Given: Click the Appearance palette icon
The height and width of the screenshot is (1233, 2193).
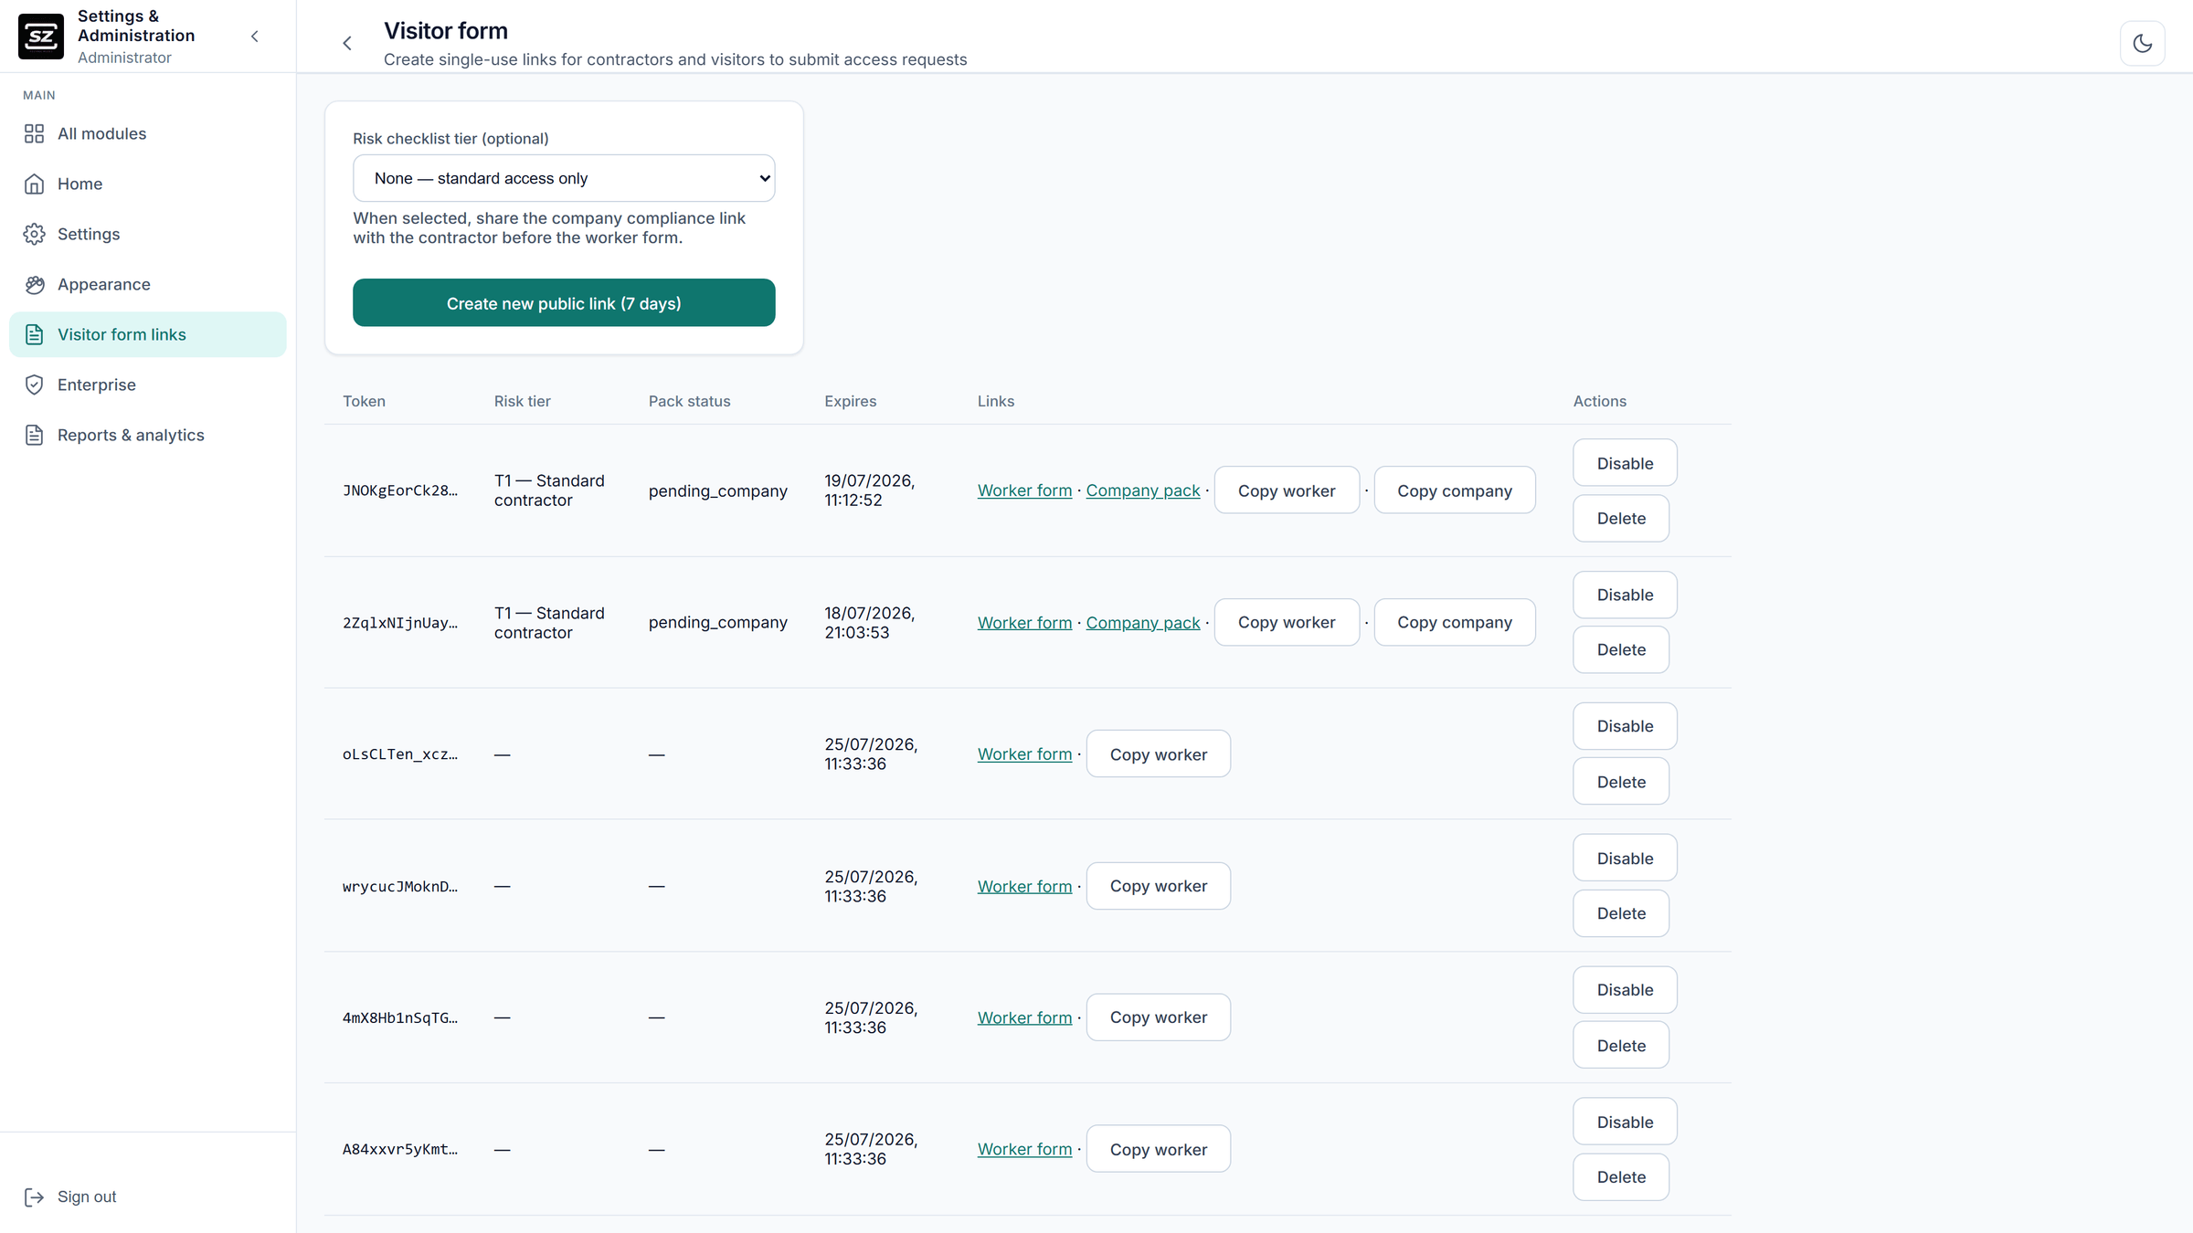Looking at the screenshot, I should pos(34,284).
